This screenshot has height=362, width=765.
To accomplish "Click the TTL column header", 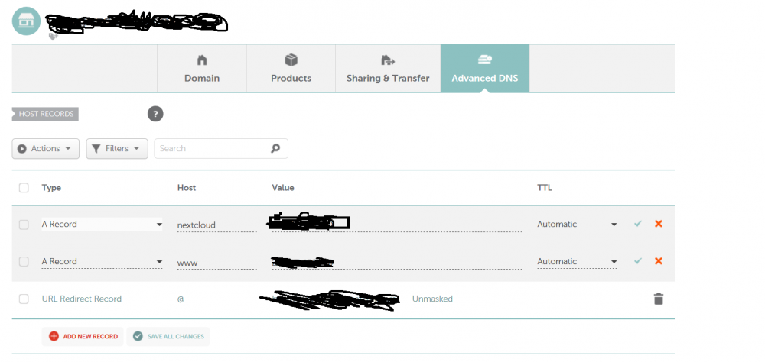I will tap(545, 188).
